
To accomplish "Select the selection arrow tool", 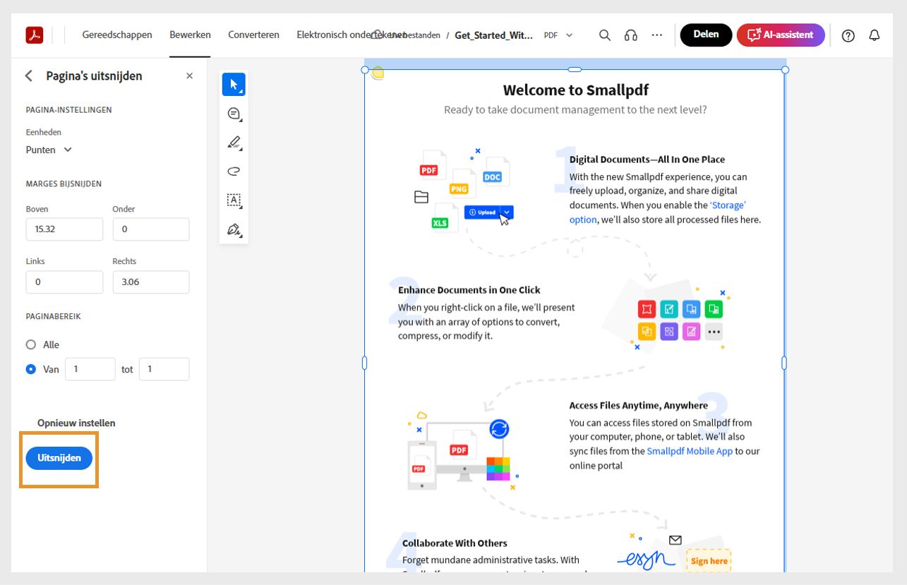I will point(233,84).
